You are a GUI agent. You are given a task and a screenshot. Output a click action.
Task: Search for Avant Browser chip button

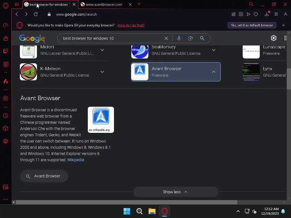click(x=44, y=176)
